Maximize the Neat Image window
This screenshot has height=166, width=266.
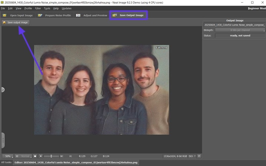(252, 3)
